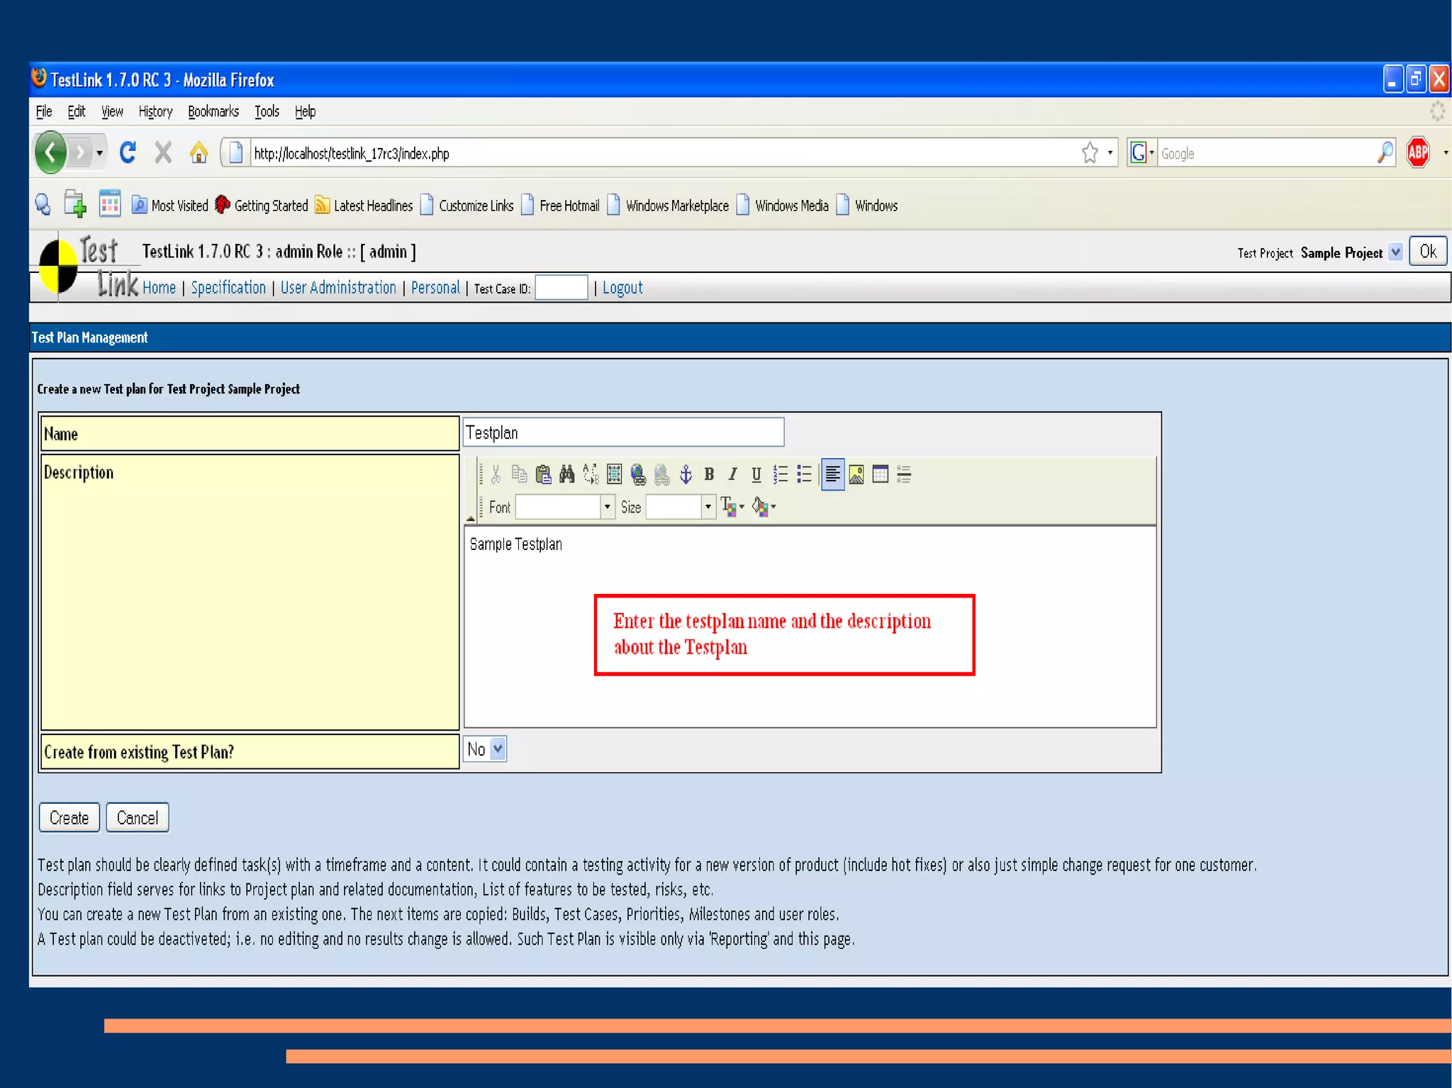Click the Select All icon

point(614,474)
